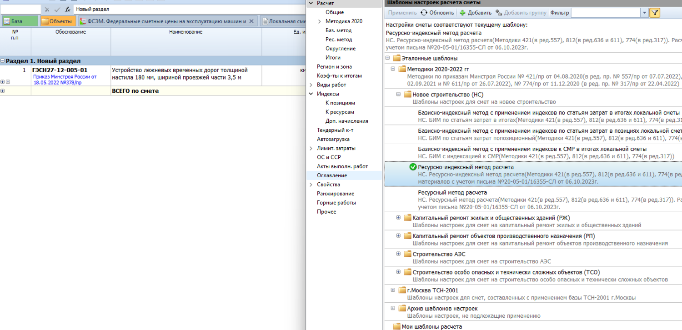Click the Мои шаблоны расчета folder icon
This screenshot has height=330, width=682.
click(396, 326)
